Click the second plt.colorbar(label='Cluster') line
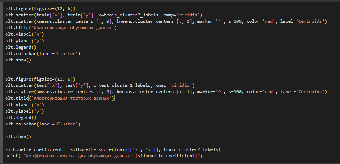The image size is (340, 164). click(43, 124)
